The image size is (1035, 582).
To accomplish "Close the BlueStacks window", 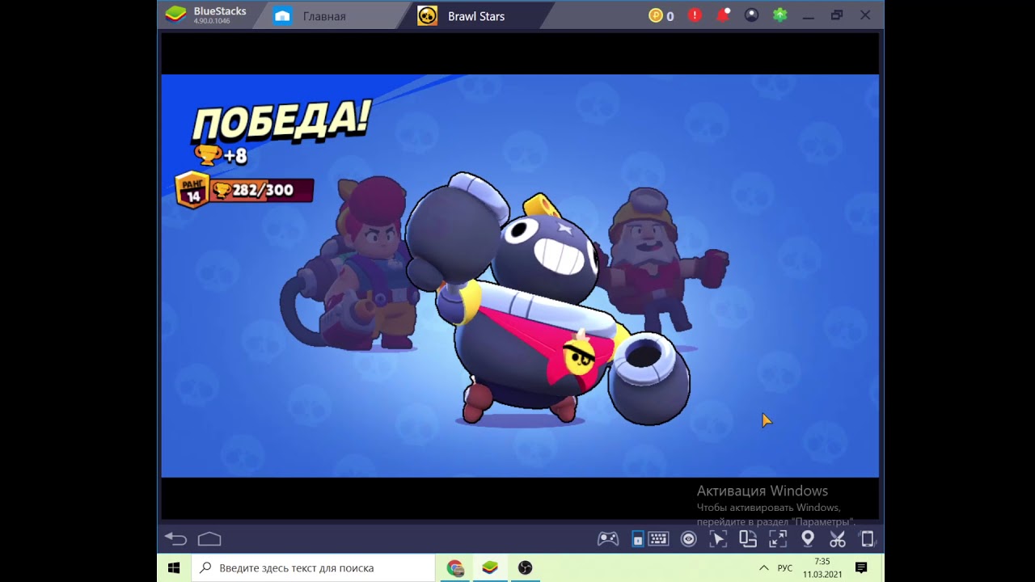I will point(865,15).
